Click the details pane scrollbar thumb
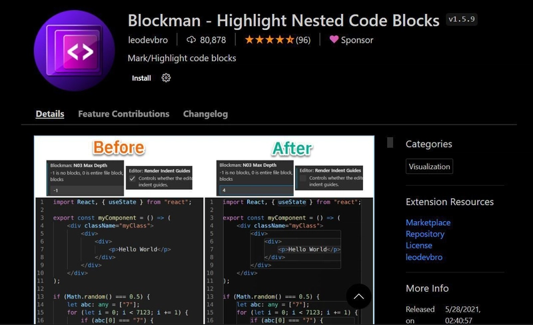 pos(390,143)
